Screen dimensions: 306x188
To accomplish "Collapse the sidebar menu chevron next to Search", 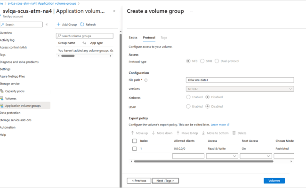I will (x=47, y=24).
